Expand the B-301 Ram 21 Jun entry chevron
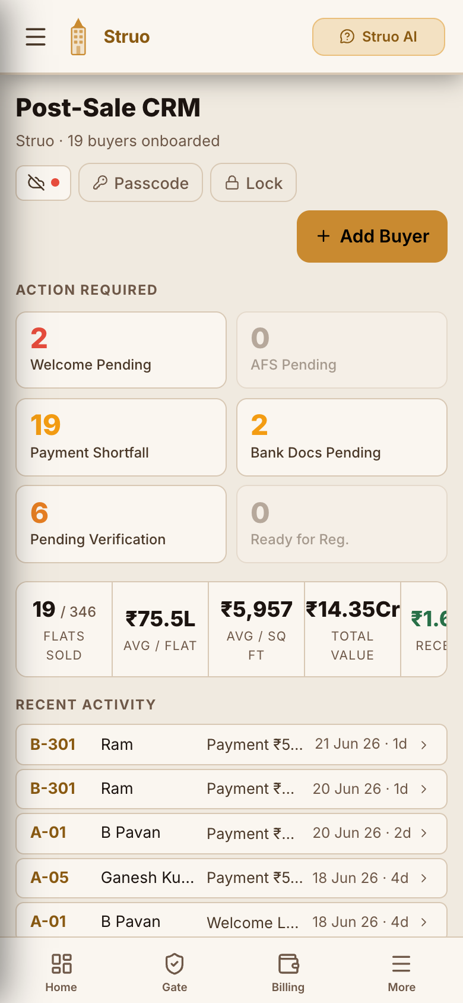This screenshot has height=1003, width=463. click(x=424, y=745)
